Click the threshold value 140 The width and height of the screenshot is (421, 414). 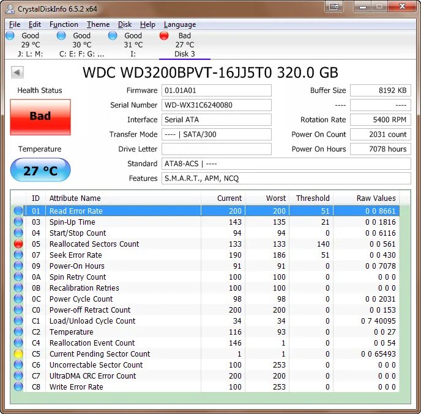pos(323,244)
